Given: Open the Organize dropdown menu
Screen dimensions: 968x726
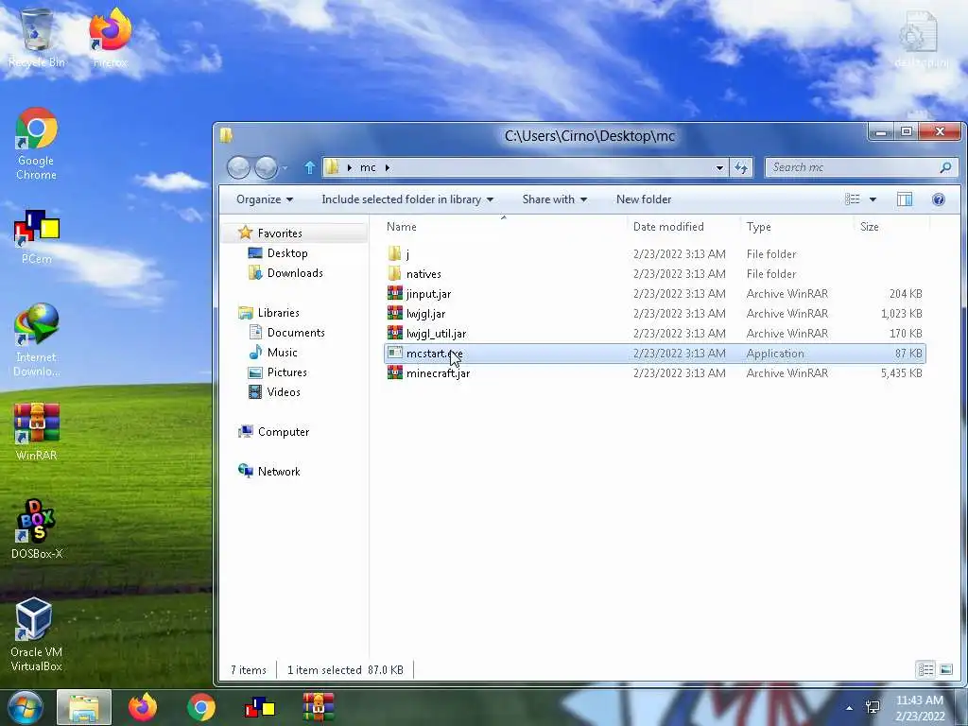Looking at the screenshot, I should point(265,199).
